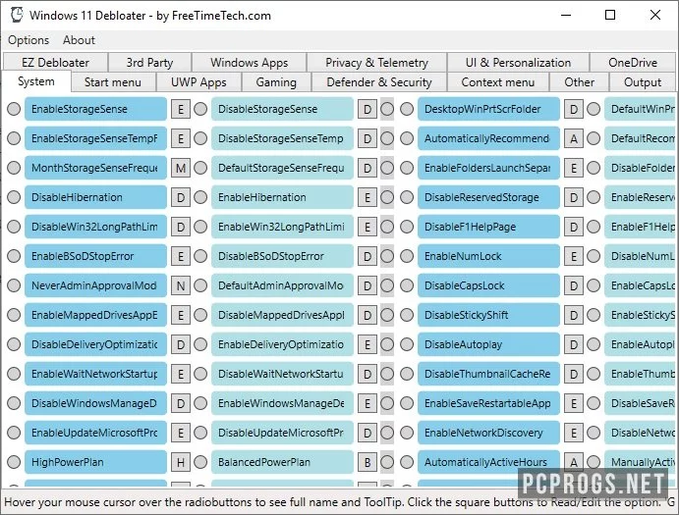Image resolution: width=679 pixels, height=515 pixels.
Task: Click the EnableNetworkDiscovery label
Action: coord(488,433)
